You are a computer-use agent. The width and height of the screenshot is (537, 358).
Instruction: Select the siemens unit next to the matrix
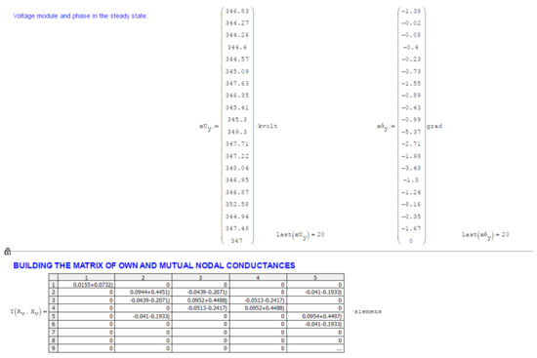(367, 311)
